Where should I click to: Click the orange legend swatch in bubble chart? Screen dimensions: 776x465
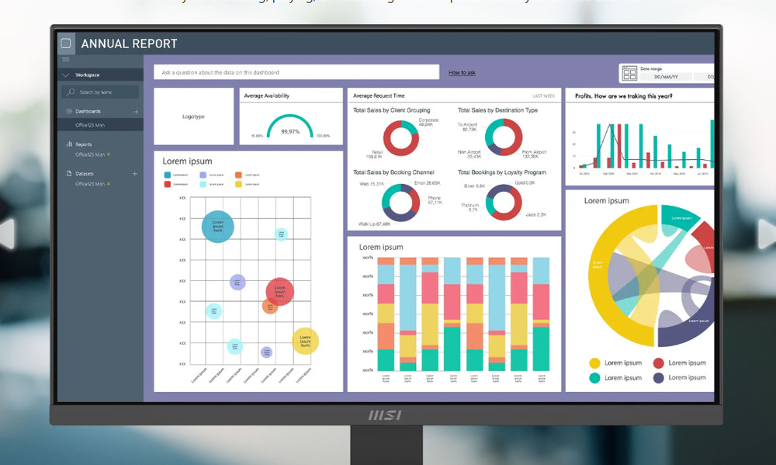point(238,175)
